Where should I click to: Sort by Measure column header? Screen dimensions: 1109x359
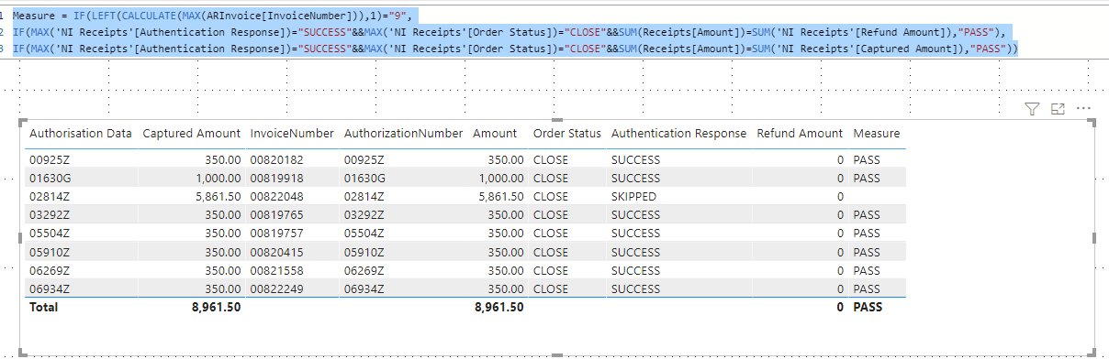click(x=877, y=134)
